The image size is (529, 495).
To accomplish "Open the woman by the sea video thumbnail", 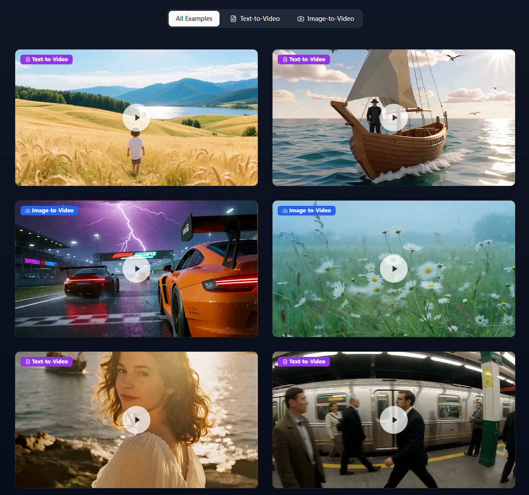I will click(136, 420).
